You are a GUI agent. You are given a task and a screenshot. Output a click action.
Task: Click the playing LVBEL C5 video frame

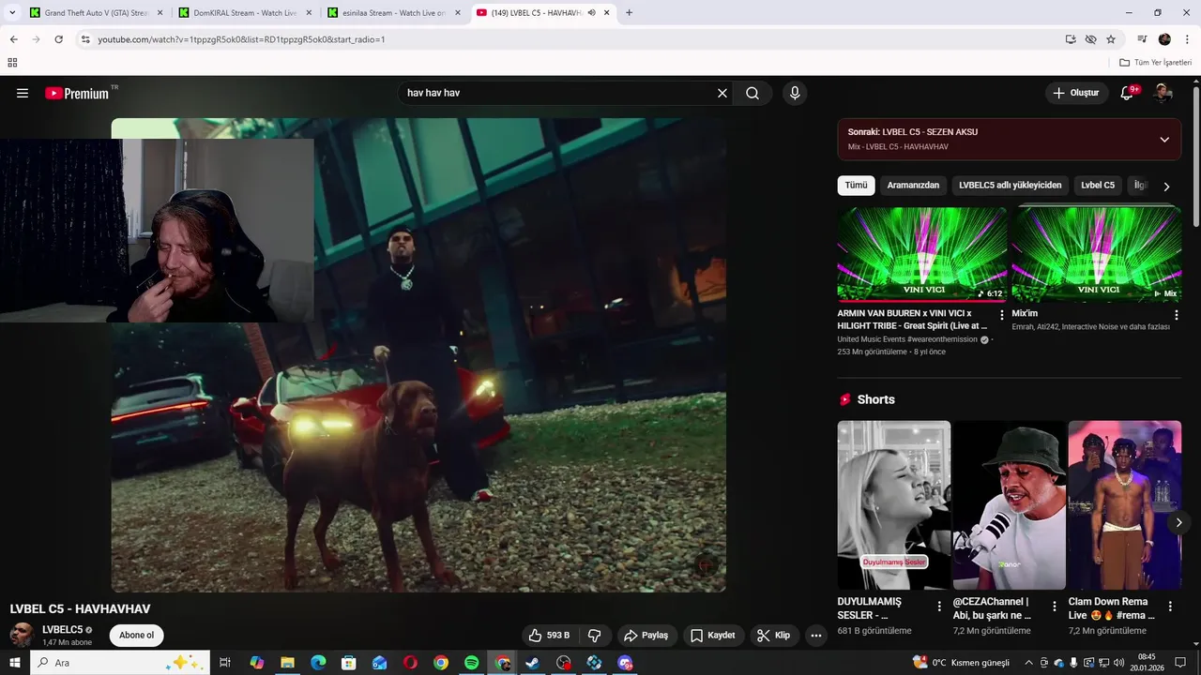418,355
